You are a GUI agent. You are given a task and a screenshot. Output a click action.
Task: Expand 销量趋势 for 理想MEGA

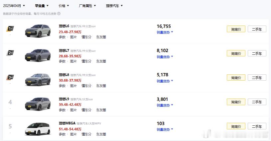click(165, 129)
